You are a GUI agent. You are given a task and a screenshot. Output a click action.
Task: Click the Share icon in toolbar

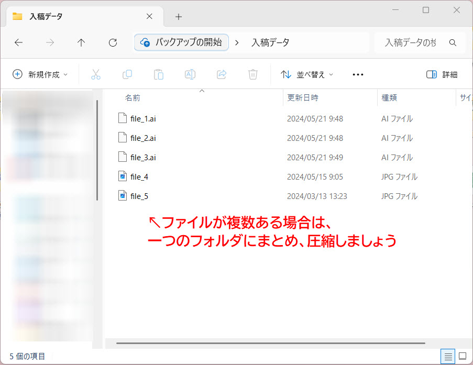[222, 74]
